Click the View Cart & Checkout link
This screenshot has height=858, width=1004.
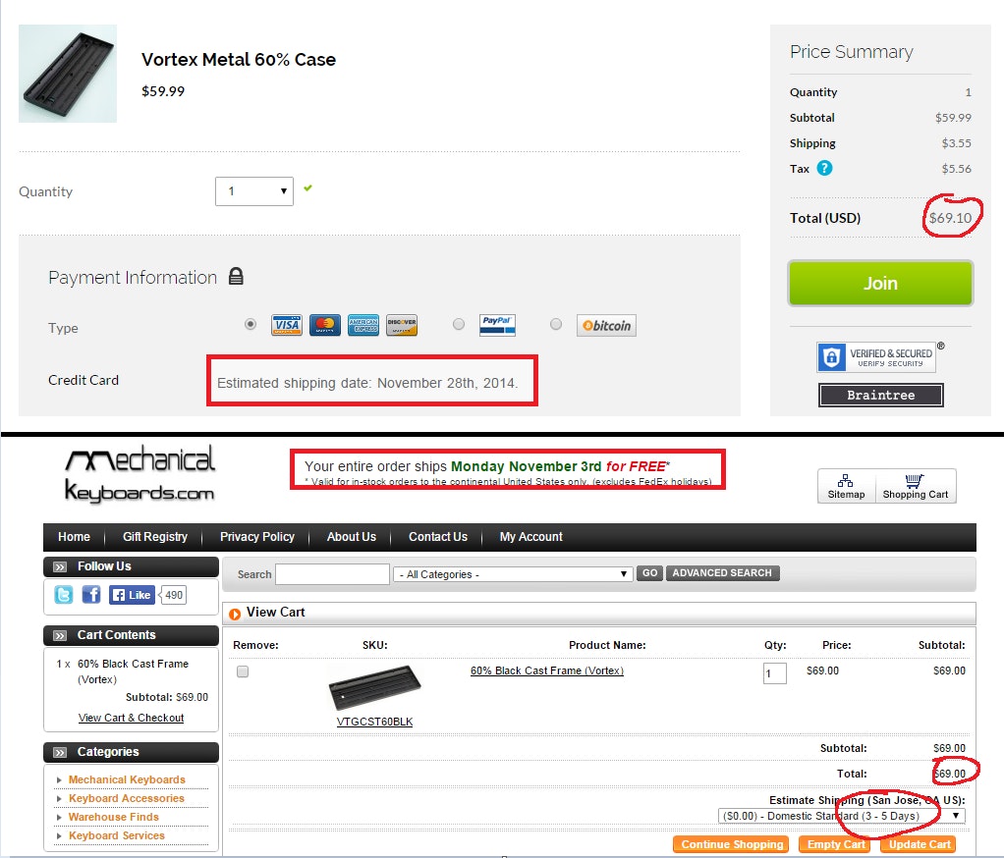[x=131, y=718]
